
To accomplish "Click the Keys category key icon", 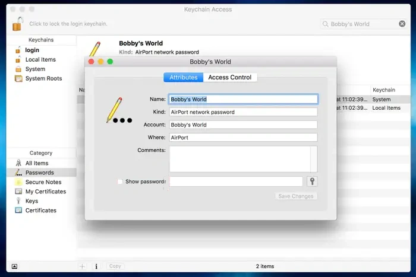I will (18, 200).
